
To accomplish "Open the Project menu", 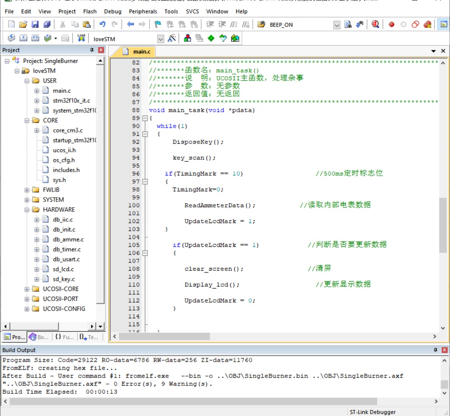I will tap(67, 11).
